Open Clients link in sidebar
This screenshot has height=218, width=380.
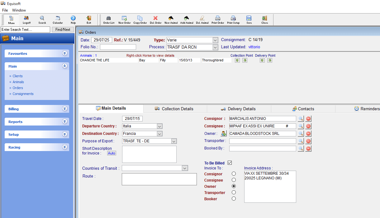pos(17,76)
